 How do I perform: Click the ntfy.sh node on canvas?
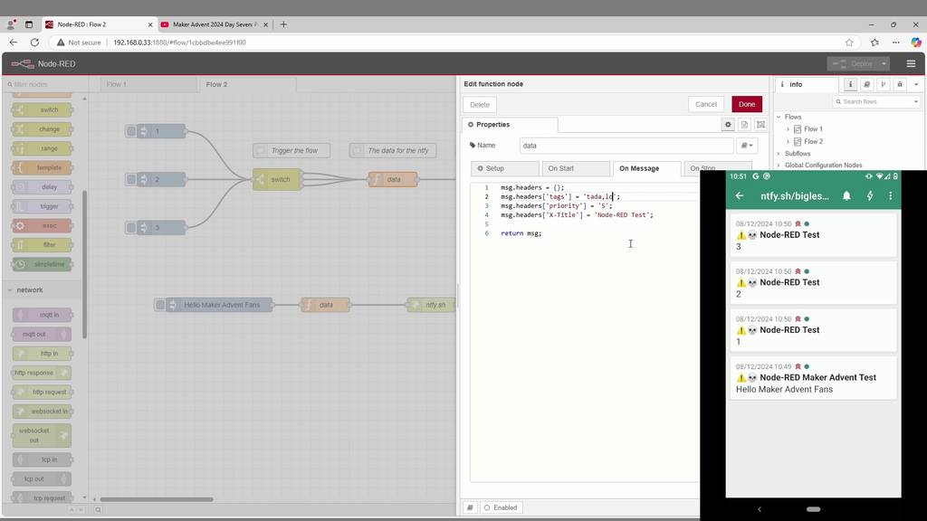point(432,305)
